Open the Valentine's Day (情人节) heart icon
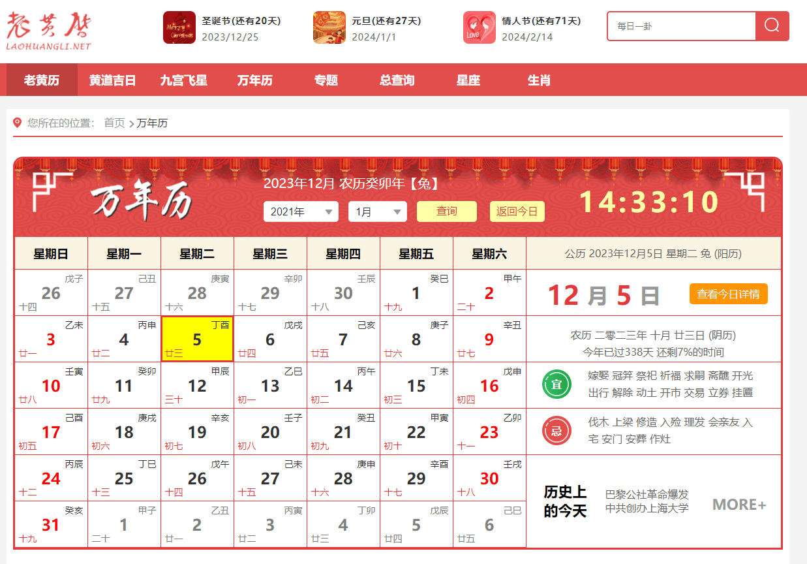The image size is (807, 564). tap(479, 29)
